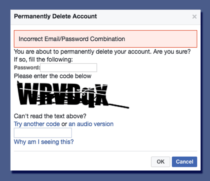
Task: Click the Please enter the code below text
Action: click(x=52, y=76)
